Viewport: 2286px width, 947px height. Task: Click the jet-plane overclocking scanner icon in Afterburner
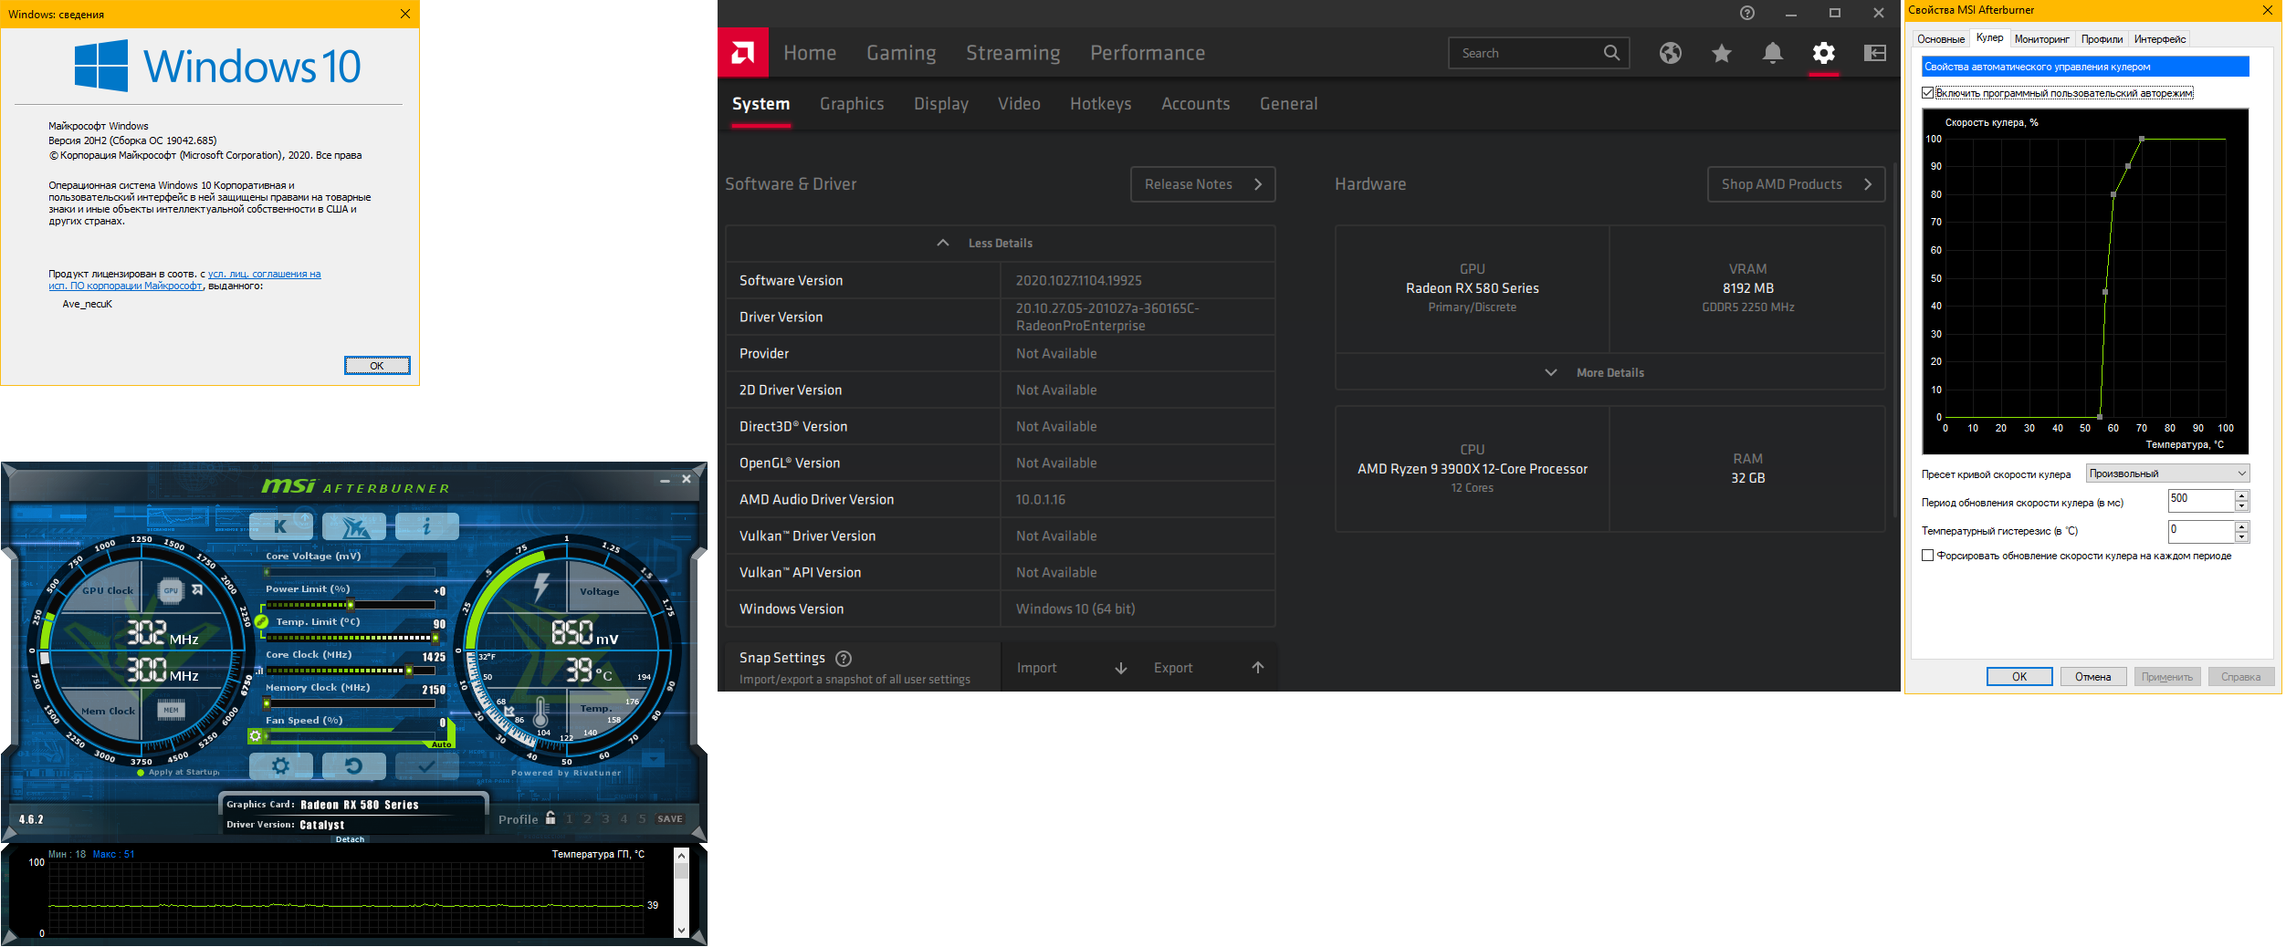pyautogui.click(x=353, y=526)
